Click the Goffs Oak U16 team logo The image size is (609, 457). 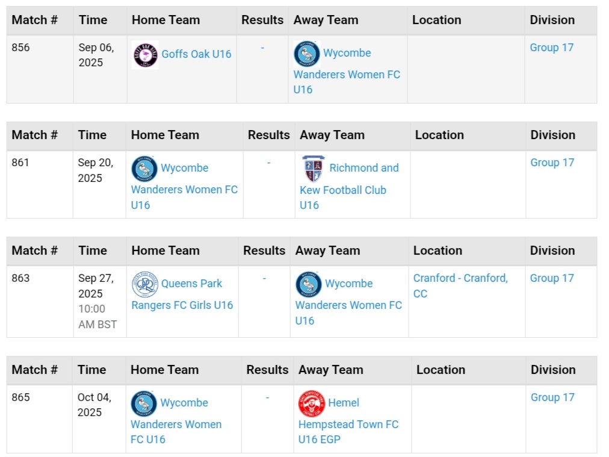[x=145, y=55]
